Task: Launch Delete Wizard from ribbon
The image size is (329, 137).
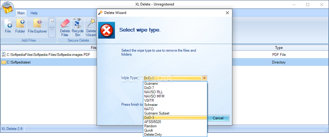Action: [91, 27]
